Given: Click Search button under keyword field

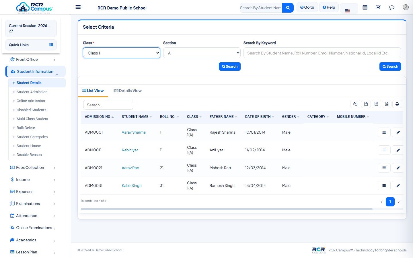Looking at the screenshot, I should 390,67.
